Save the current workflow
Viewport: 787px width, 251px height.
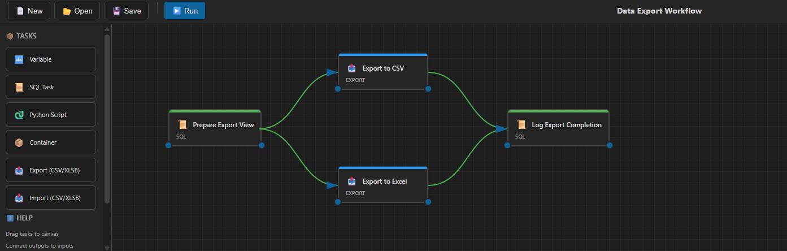pyautogui.click(x=127, y=11)
